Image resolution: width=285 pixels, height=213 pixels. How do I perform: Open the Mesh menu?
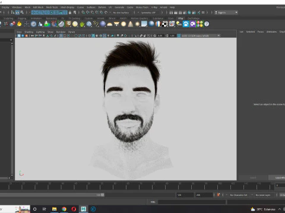[27, 7]
